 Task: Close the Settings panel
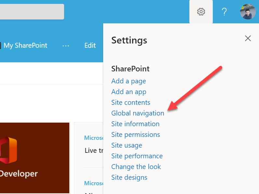point(248,38)
